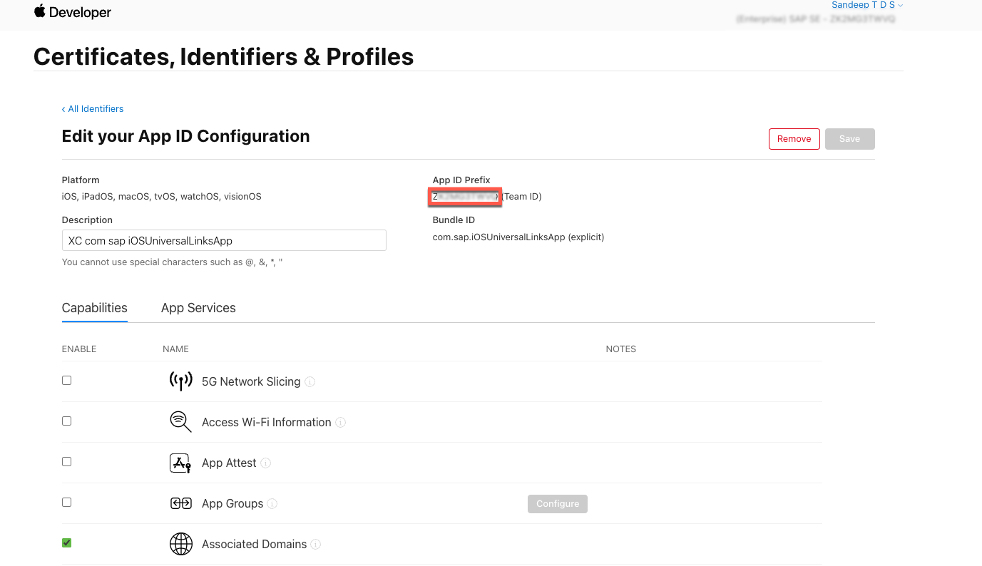Enable Access Wi-Fi Information capability

(x=67, y=421)
